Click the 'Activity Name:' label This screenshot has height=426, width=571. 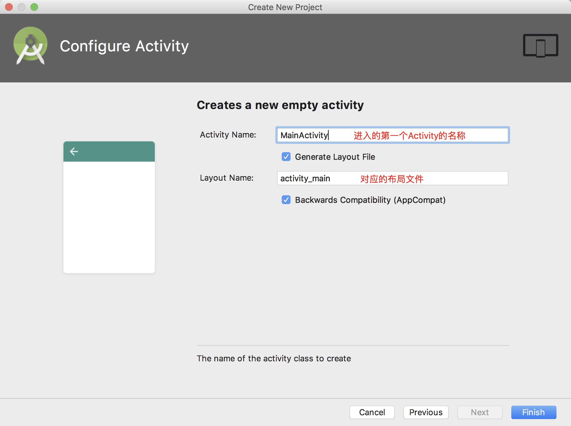[x=228, y=135]
